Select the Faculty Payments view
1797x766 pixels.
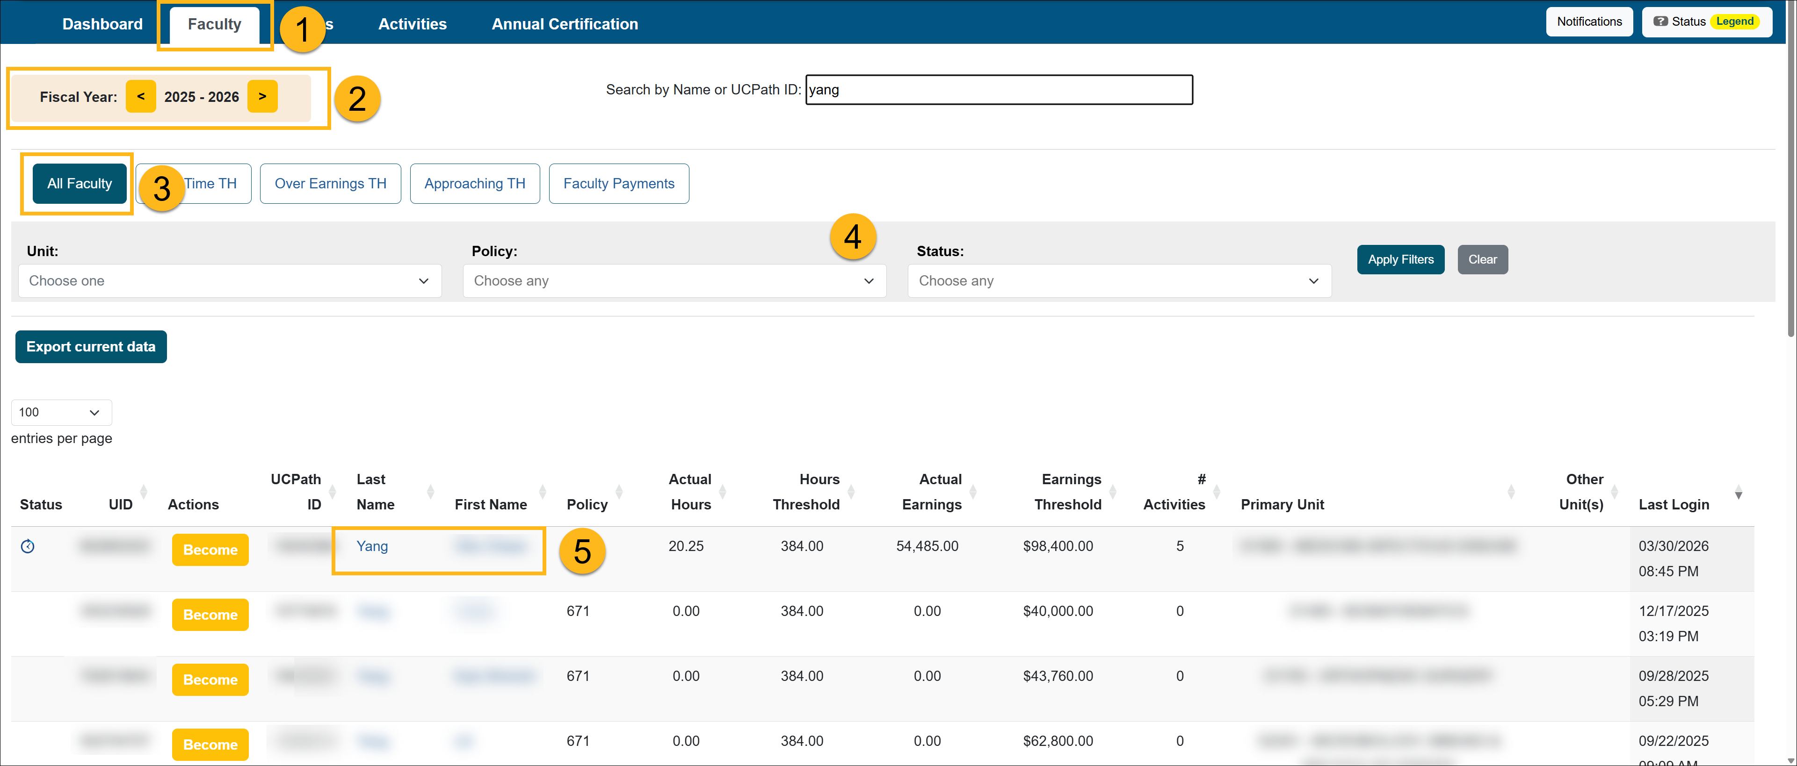[x=618, y=184]
